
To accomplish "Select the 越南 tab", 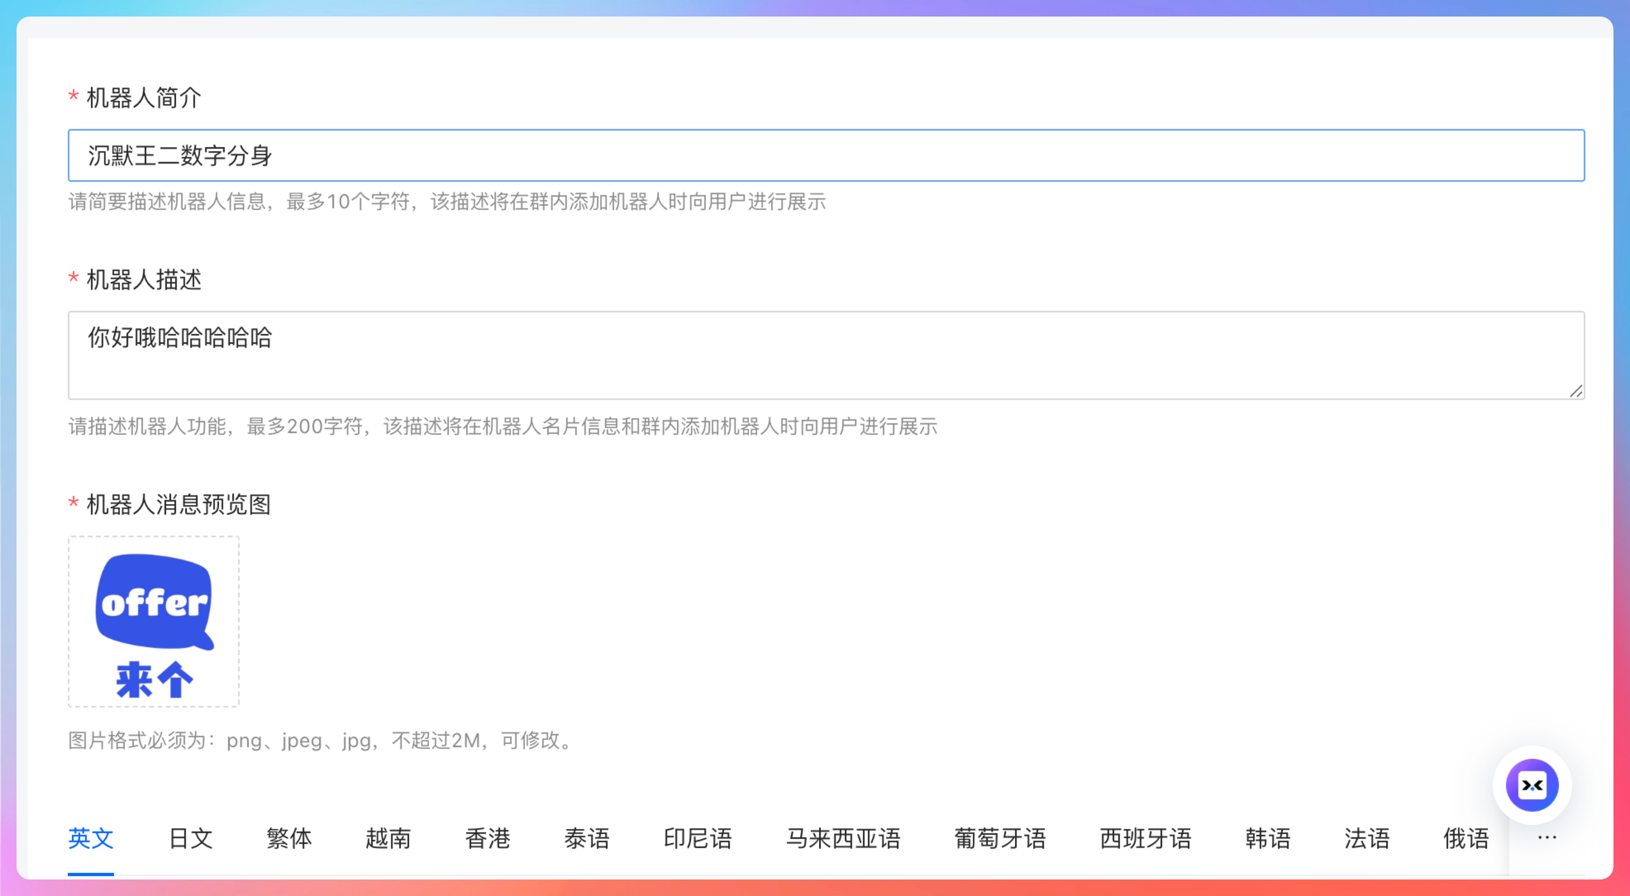I will click(x=388, y=839).
